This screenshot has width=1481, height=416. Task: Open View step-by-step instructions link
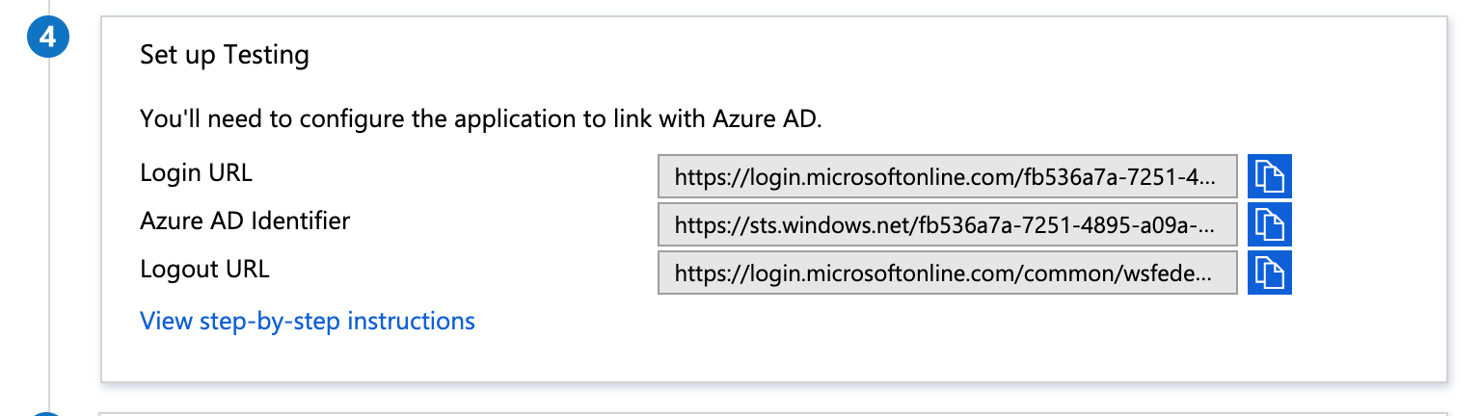(x=308, y=320)
